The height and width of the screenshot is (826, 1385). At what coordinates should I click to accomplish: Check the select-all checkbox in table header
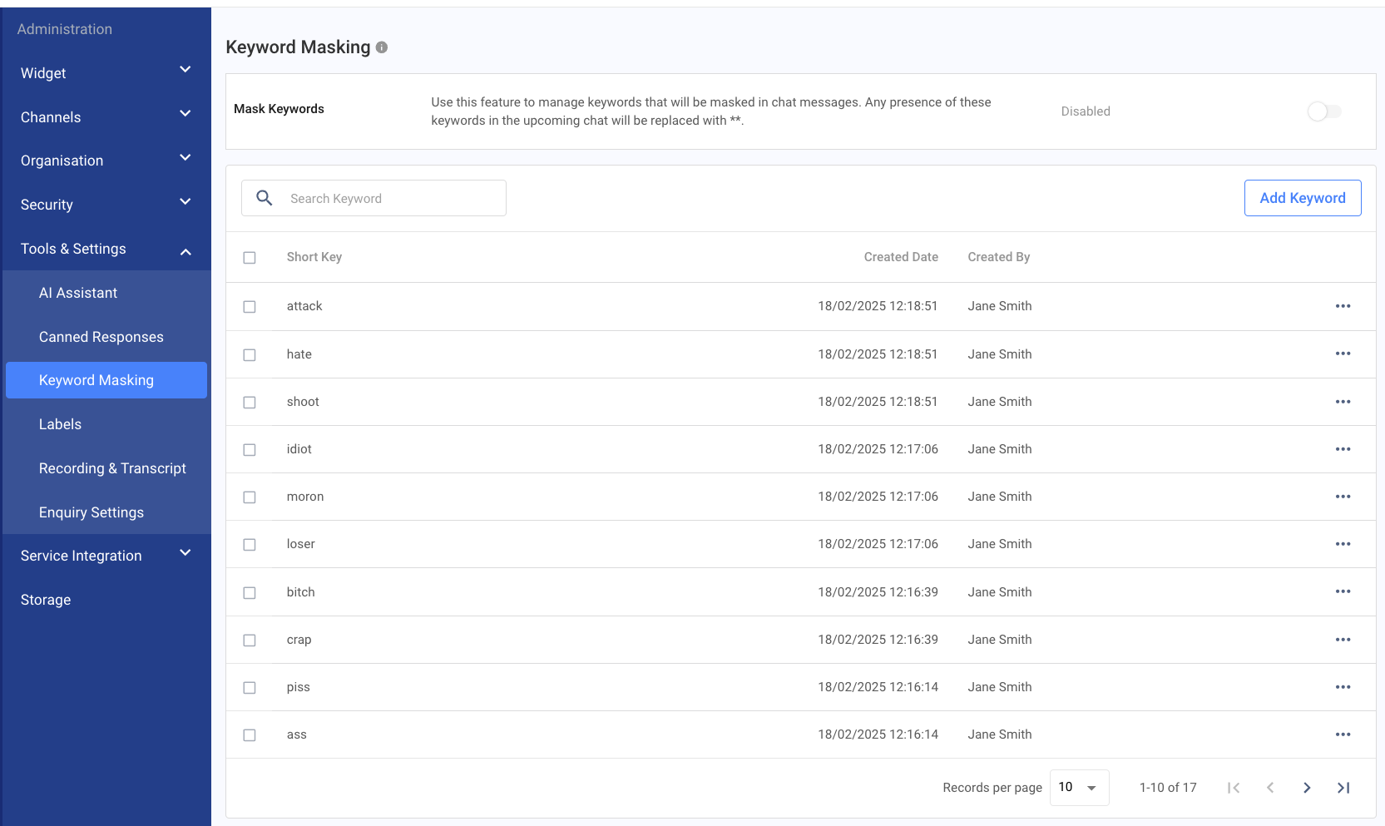click(x=250, y=258)
